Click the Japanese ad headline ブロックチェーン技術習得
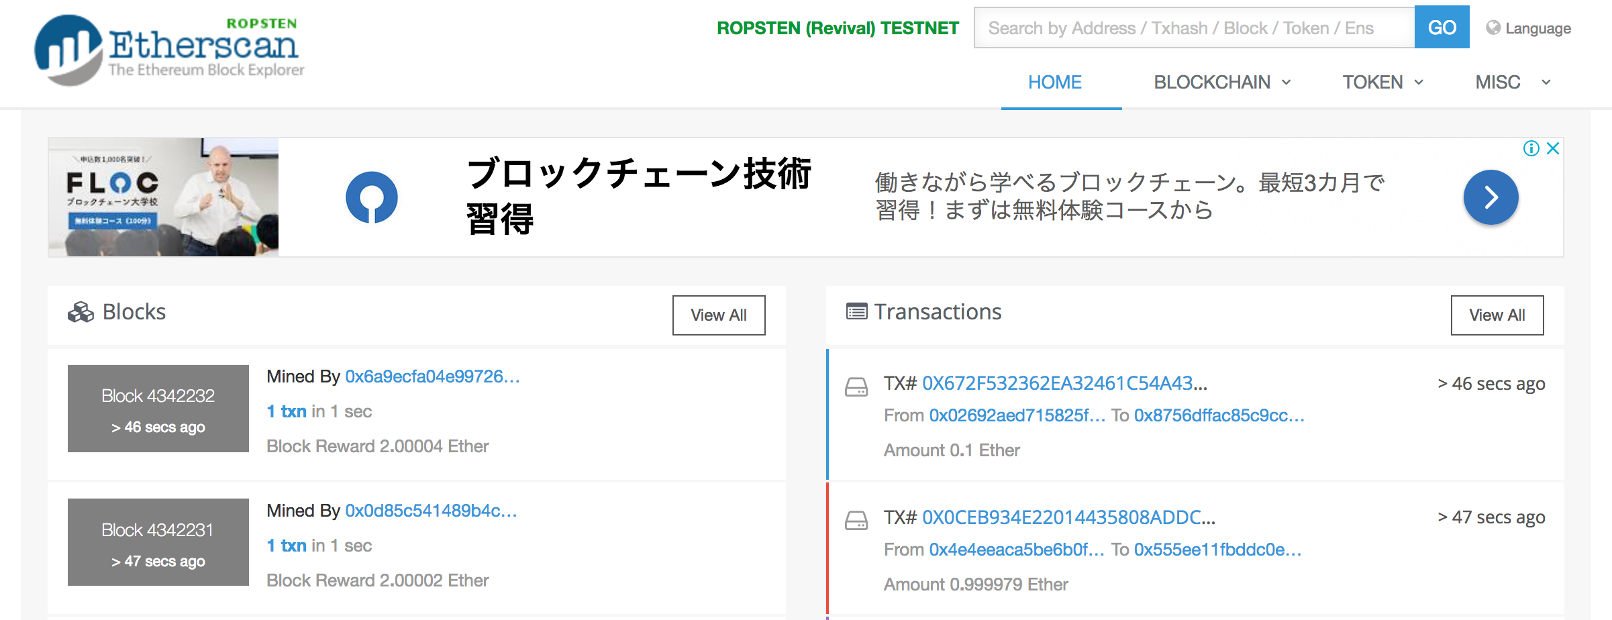This screenshot has height=620, width=1612. [x=639, y=195]
